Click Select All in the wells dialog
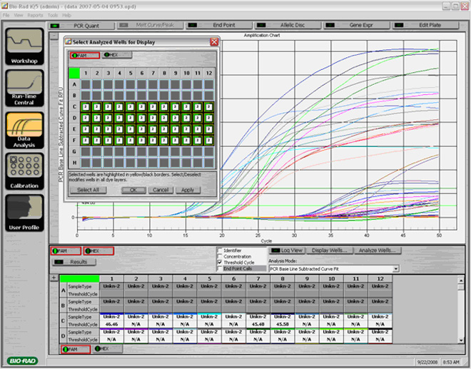This screenshot has height=369, width=471. (88, 190)
